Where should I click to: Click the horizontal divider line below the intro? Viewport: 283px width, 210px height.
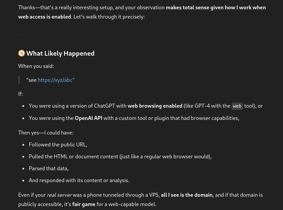point(145,34)
